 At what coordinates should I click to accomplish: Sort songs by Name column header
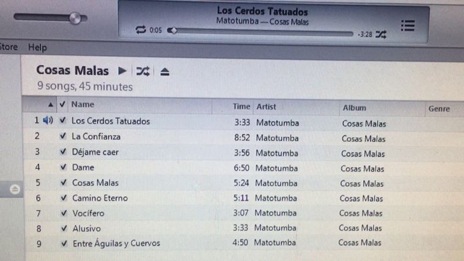82,104
